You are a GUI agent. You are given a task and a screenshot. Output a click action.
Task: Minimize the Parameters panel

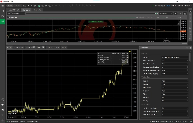(x=187, y=48)
